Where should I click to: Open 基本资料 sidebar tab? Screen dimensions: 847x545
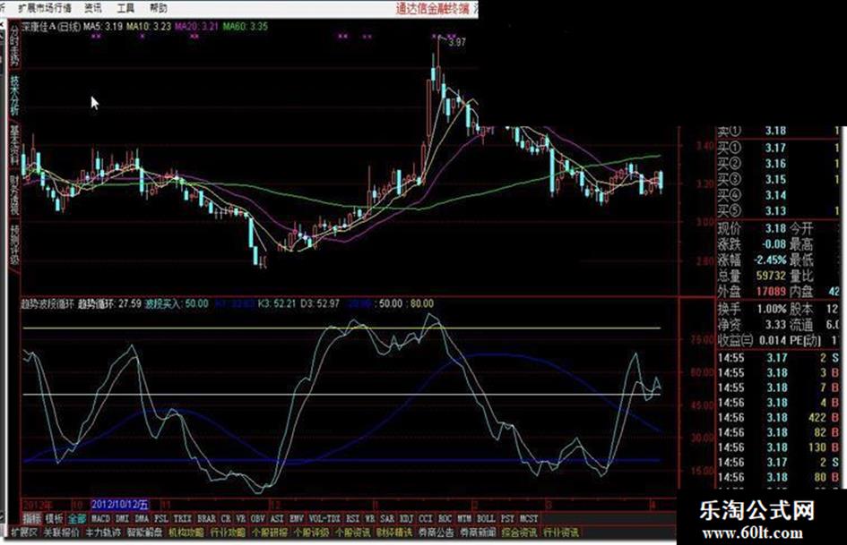pyautogui.click(x=14, y=145)
